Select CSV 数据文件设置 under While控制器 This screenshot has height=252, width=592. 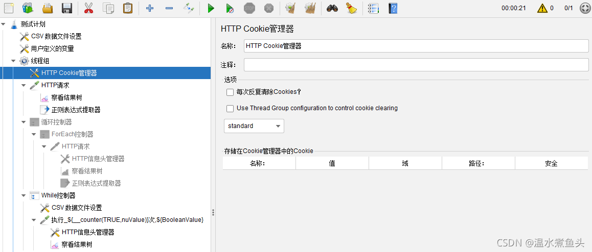coord(77,208)
